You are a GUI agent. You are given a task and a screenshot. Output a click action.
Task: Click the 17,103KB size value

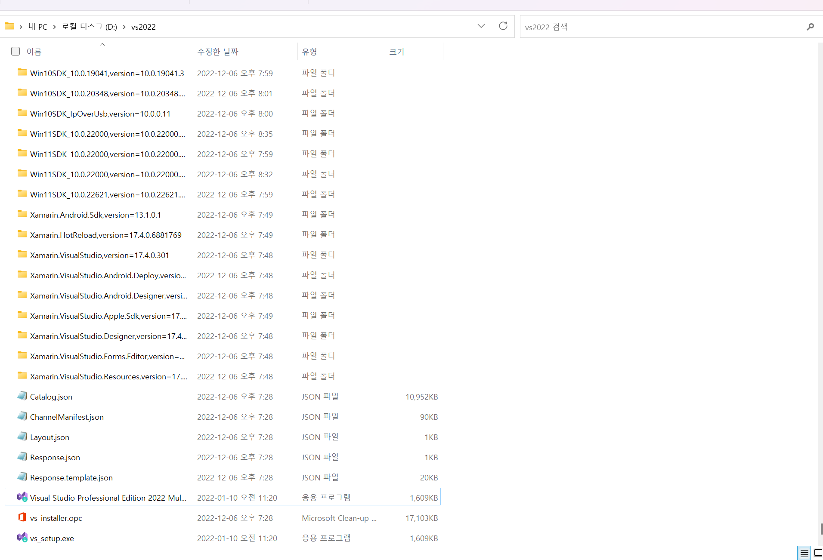421,518
